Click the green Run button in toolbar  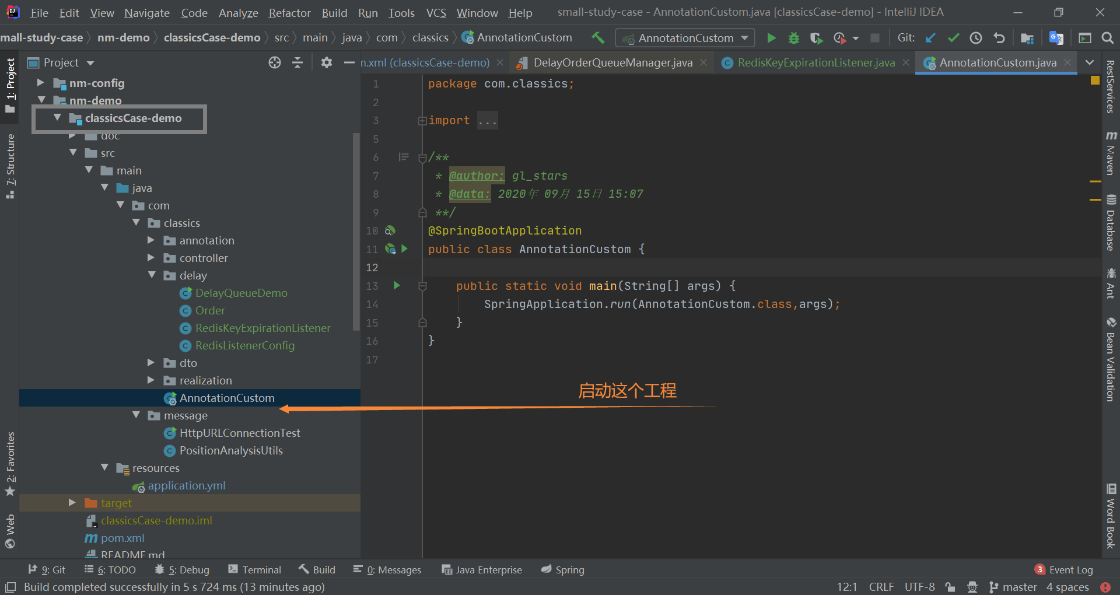771,38
